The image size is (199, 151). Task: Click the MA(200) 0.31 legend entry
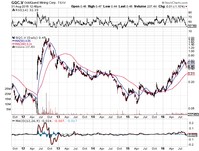[24, 44]
